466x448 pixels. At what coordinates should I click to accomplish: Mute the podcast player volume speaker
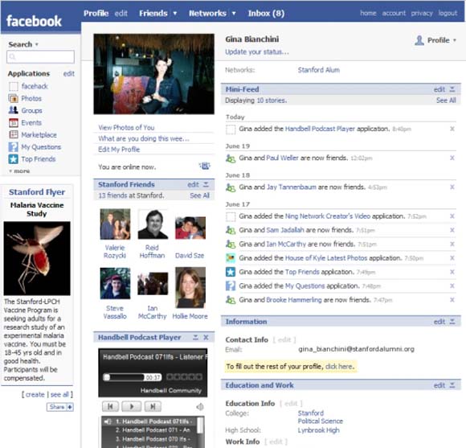tap(200, 406)
